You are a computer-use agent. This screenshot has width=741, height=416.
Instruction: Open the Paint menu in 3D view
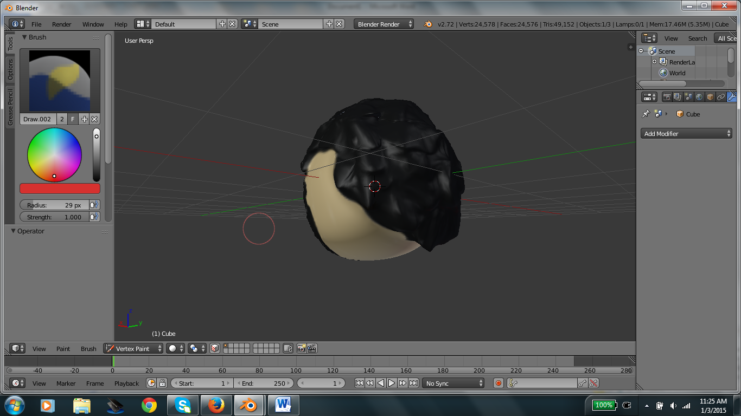63,349
